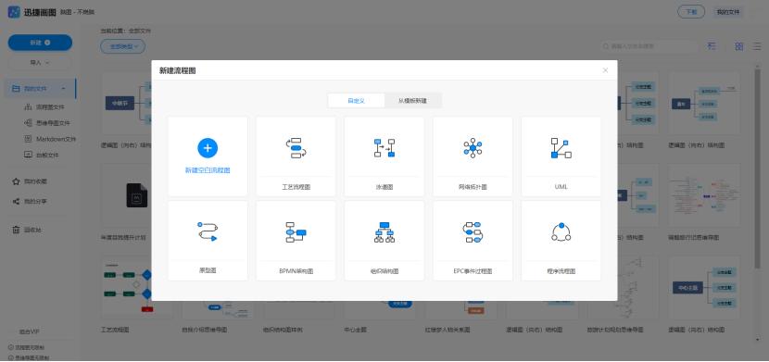Image resolution: width=769 pixels, height=362 pixels.
Task: Pick the 泳道图 swimlane diagram icon
Action: pyautogui.click(x=384, y=148)
